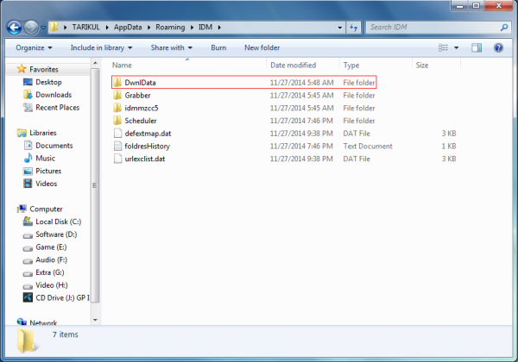Click the Forward navigation arrow
The image size is (518, 362).
tap(31, 28)
